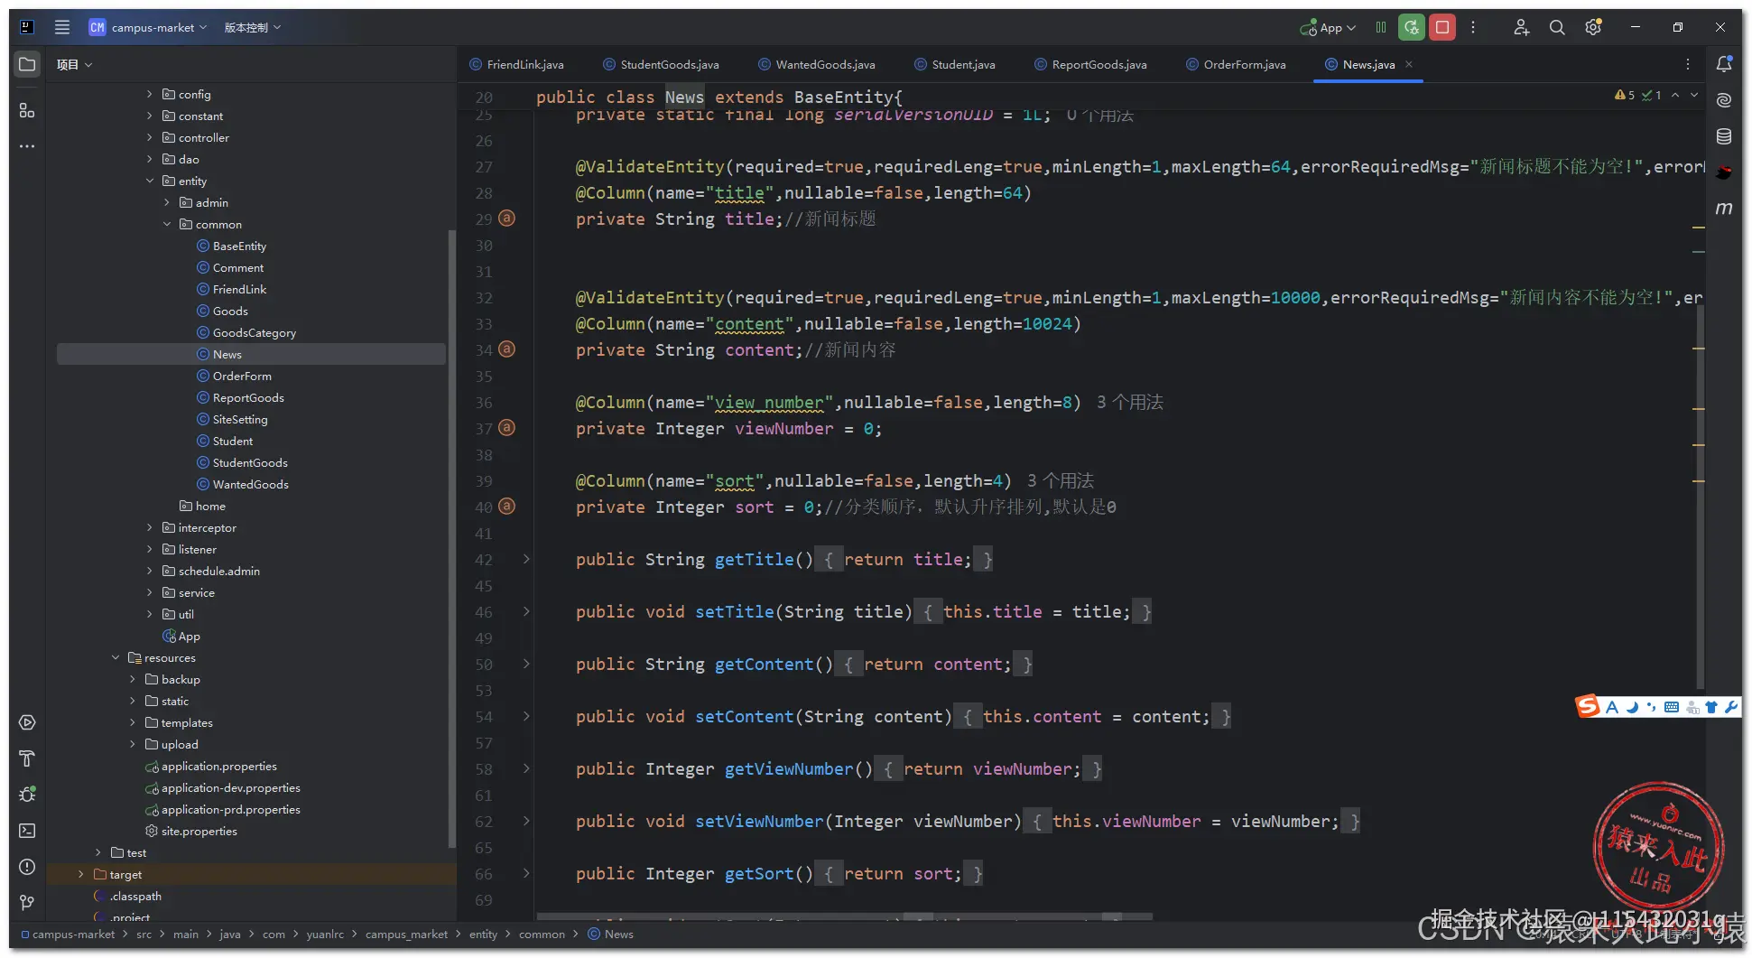The height and width of the screenshot is (958, 1752).
Task: Open the Code With Me add-user icon
Action: [x=1522, y=27]
